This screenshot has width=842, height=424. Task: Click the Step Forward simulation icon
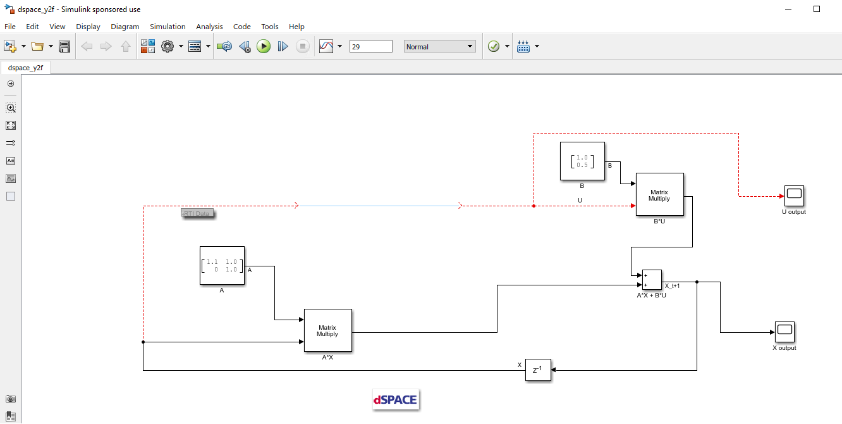point(283,46)
